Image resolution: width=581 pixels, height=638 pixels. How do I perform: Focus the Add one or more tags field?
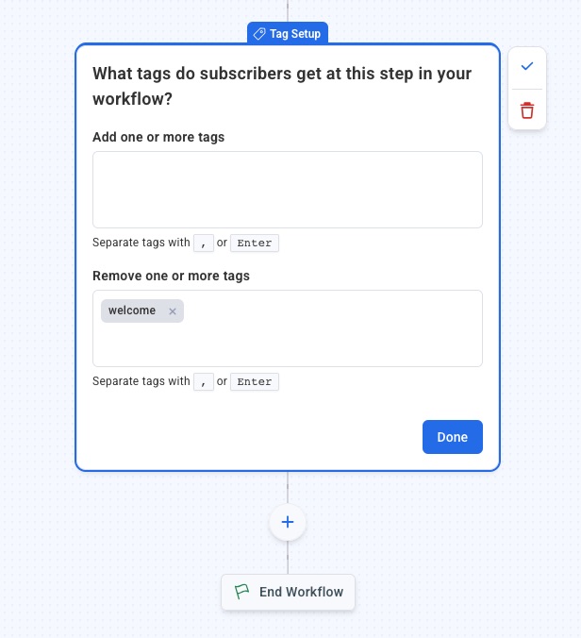pyautogui.click(x=287, y=189)
